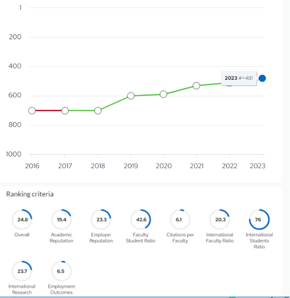Click the Citations per Faculty 6.1 gauge

click(180, 220)
